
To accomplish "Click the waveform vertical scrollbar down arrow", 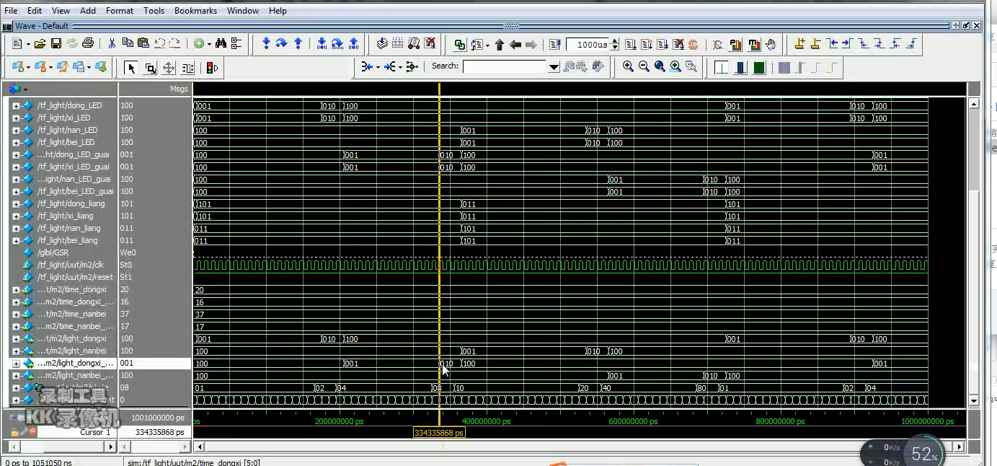I will pos(974,400).
